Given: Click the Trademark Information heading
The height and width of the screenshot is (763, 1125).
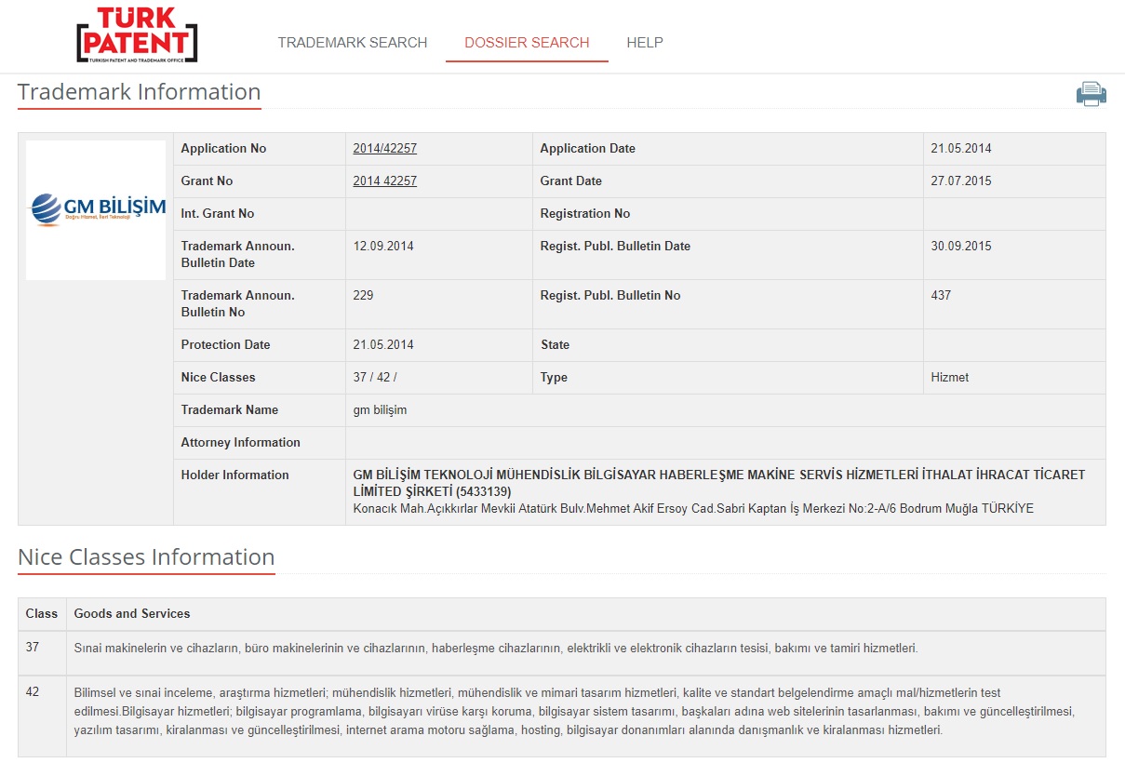Looking at the screenshot, I should [x=140, y=92].
